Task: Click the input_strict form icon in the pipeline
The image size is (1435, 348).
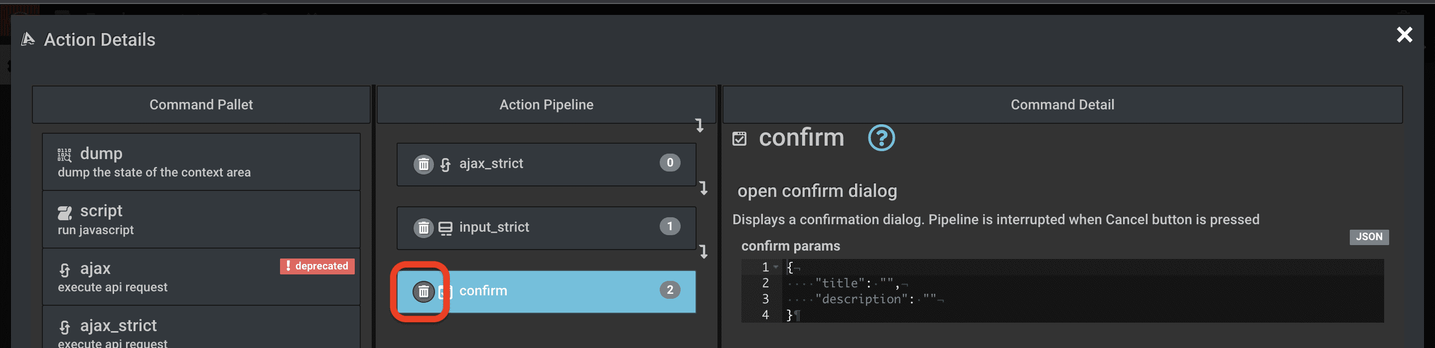Action: (445, 228)
